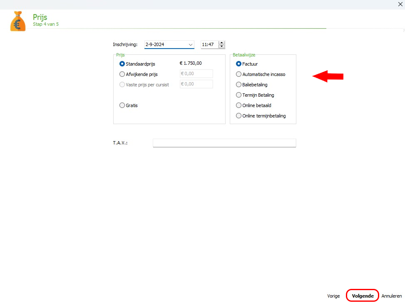Click the Afwijkende prijs amount field

(x=196, y=74)
